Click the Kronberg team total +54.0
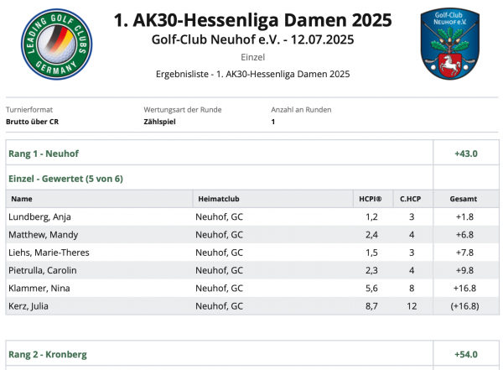 click(x=466, y=354)
